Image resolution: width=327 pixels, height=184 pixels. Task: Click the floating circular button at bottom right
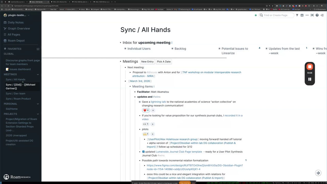point(318,173)
